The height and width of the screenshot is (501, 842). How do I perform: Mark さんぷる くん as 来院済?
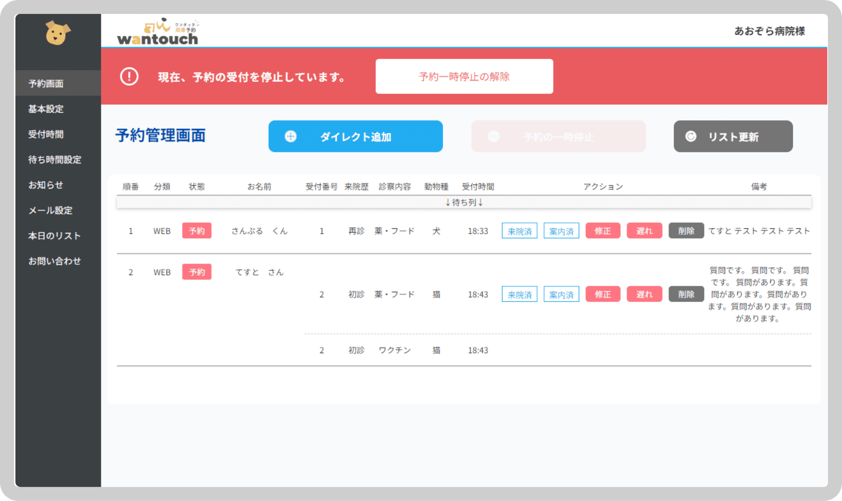click(x=519, y=231)
